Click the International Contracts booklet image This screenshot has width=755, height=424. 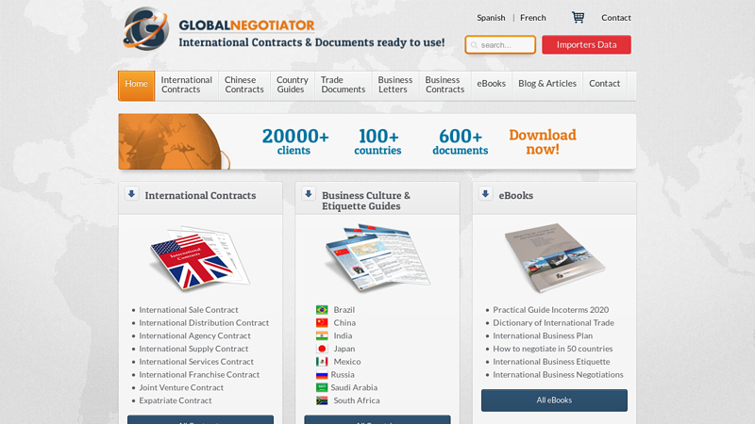click(x=200, y=258)
